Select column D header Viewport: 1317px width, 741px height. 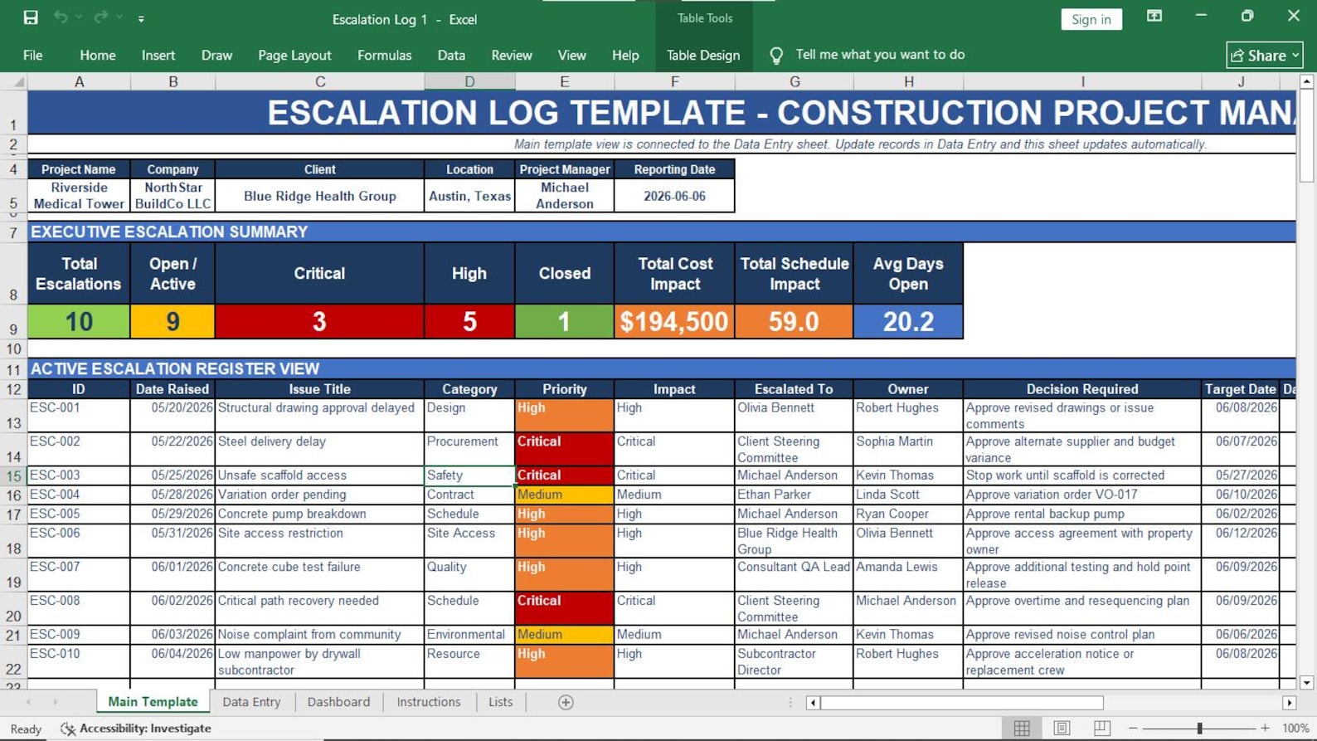[x=469, y=81]
